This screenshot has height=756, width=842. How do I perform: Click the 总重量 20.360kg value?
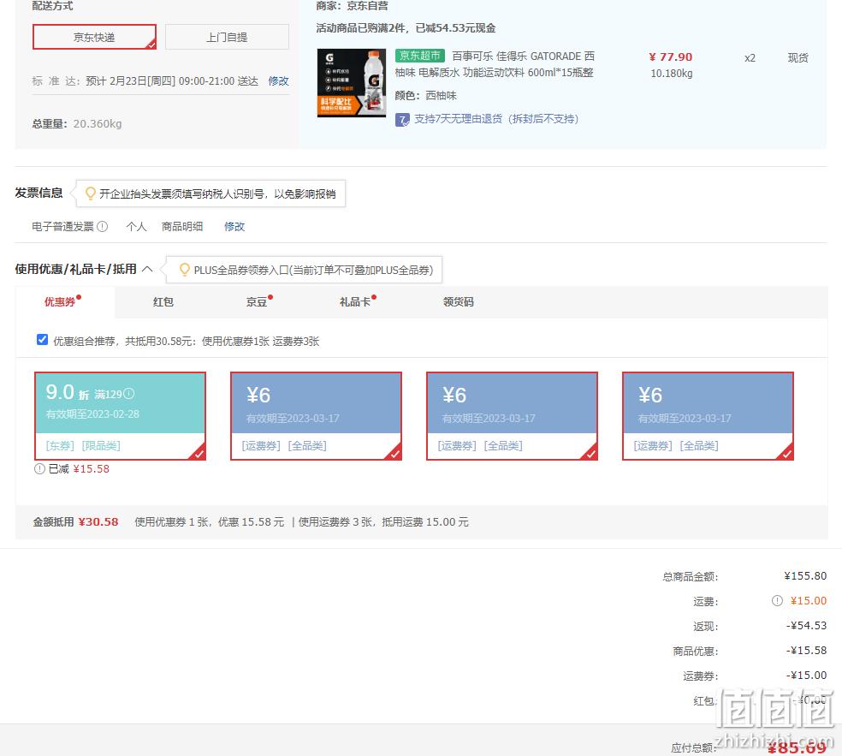click(98, 124)
